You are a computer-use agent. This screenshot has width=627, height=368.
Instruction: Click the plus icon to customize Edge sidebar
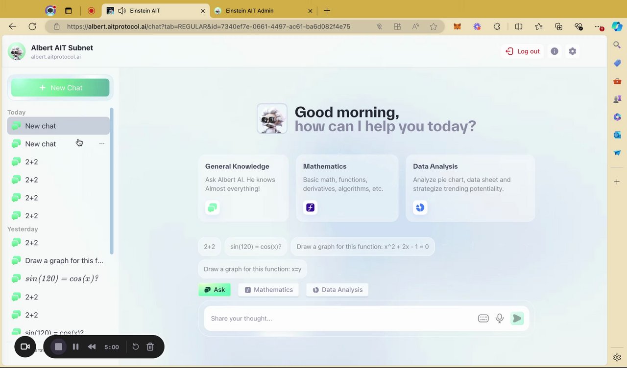pos(617,182)
